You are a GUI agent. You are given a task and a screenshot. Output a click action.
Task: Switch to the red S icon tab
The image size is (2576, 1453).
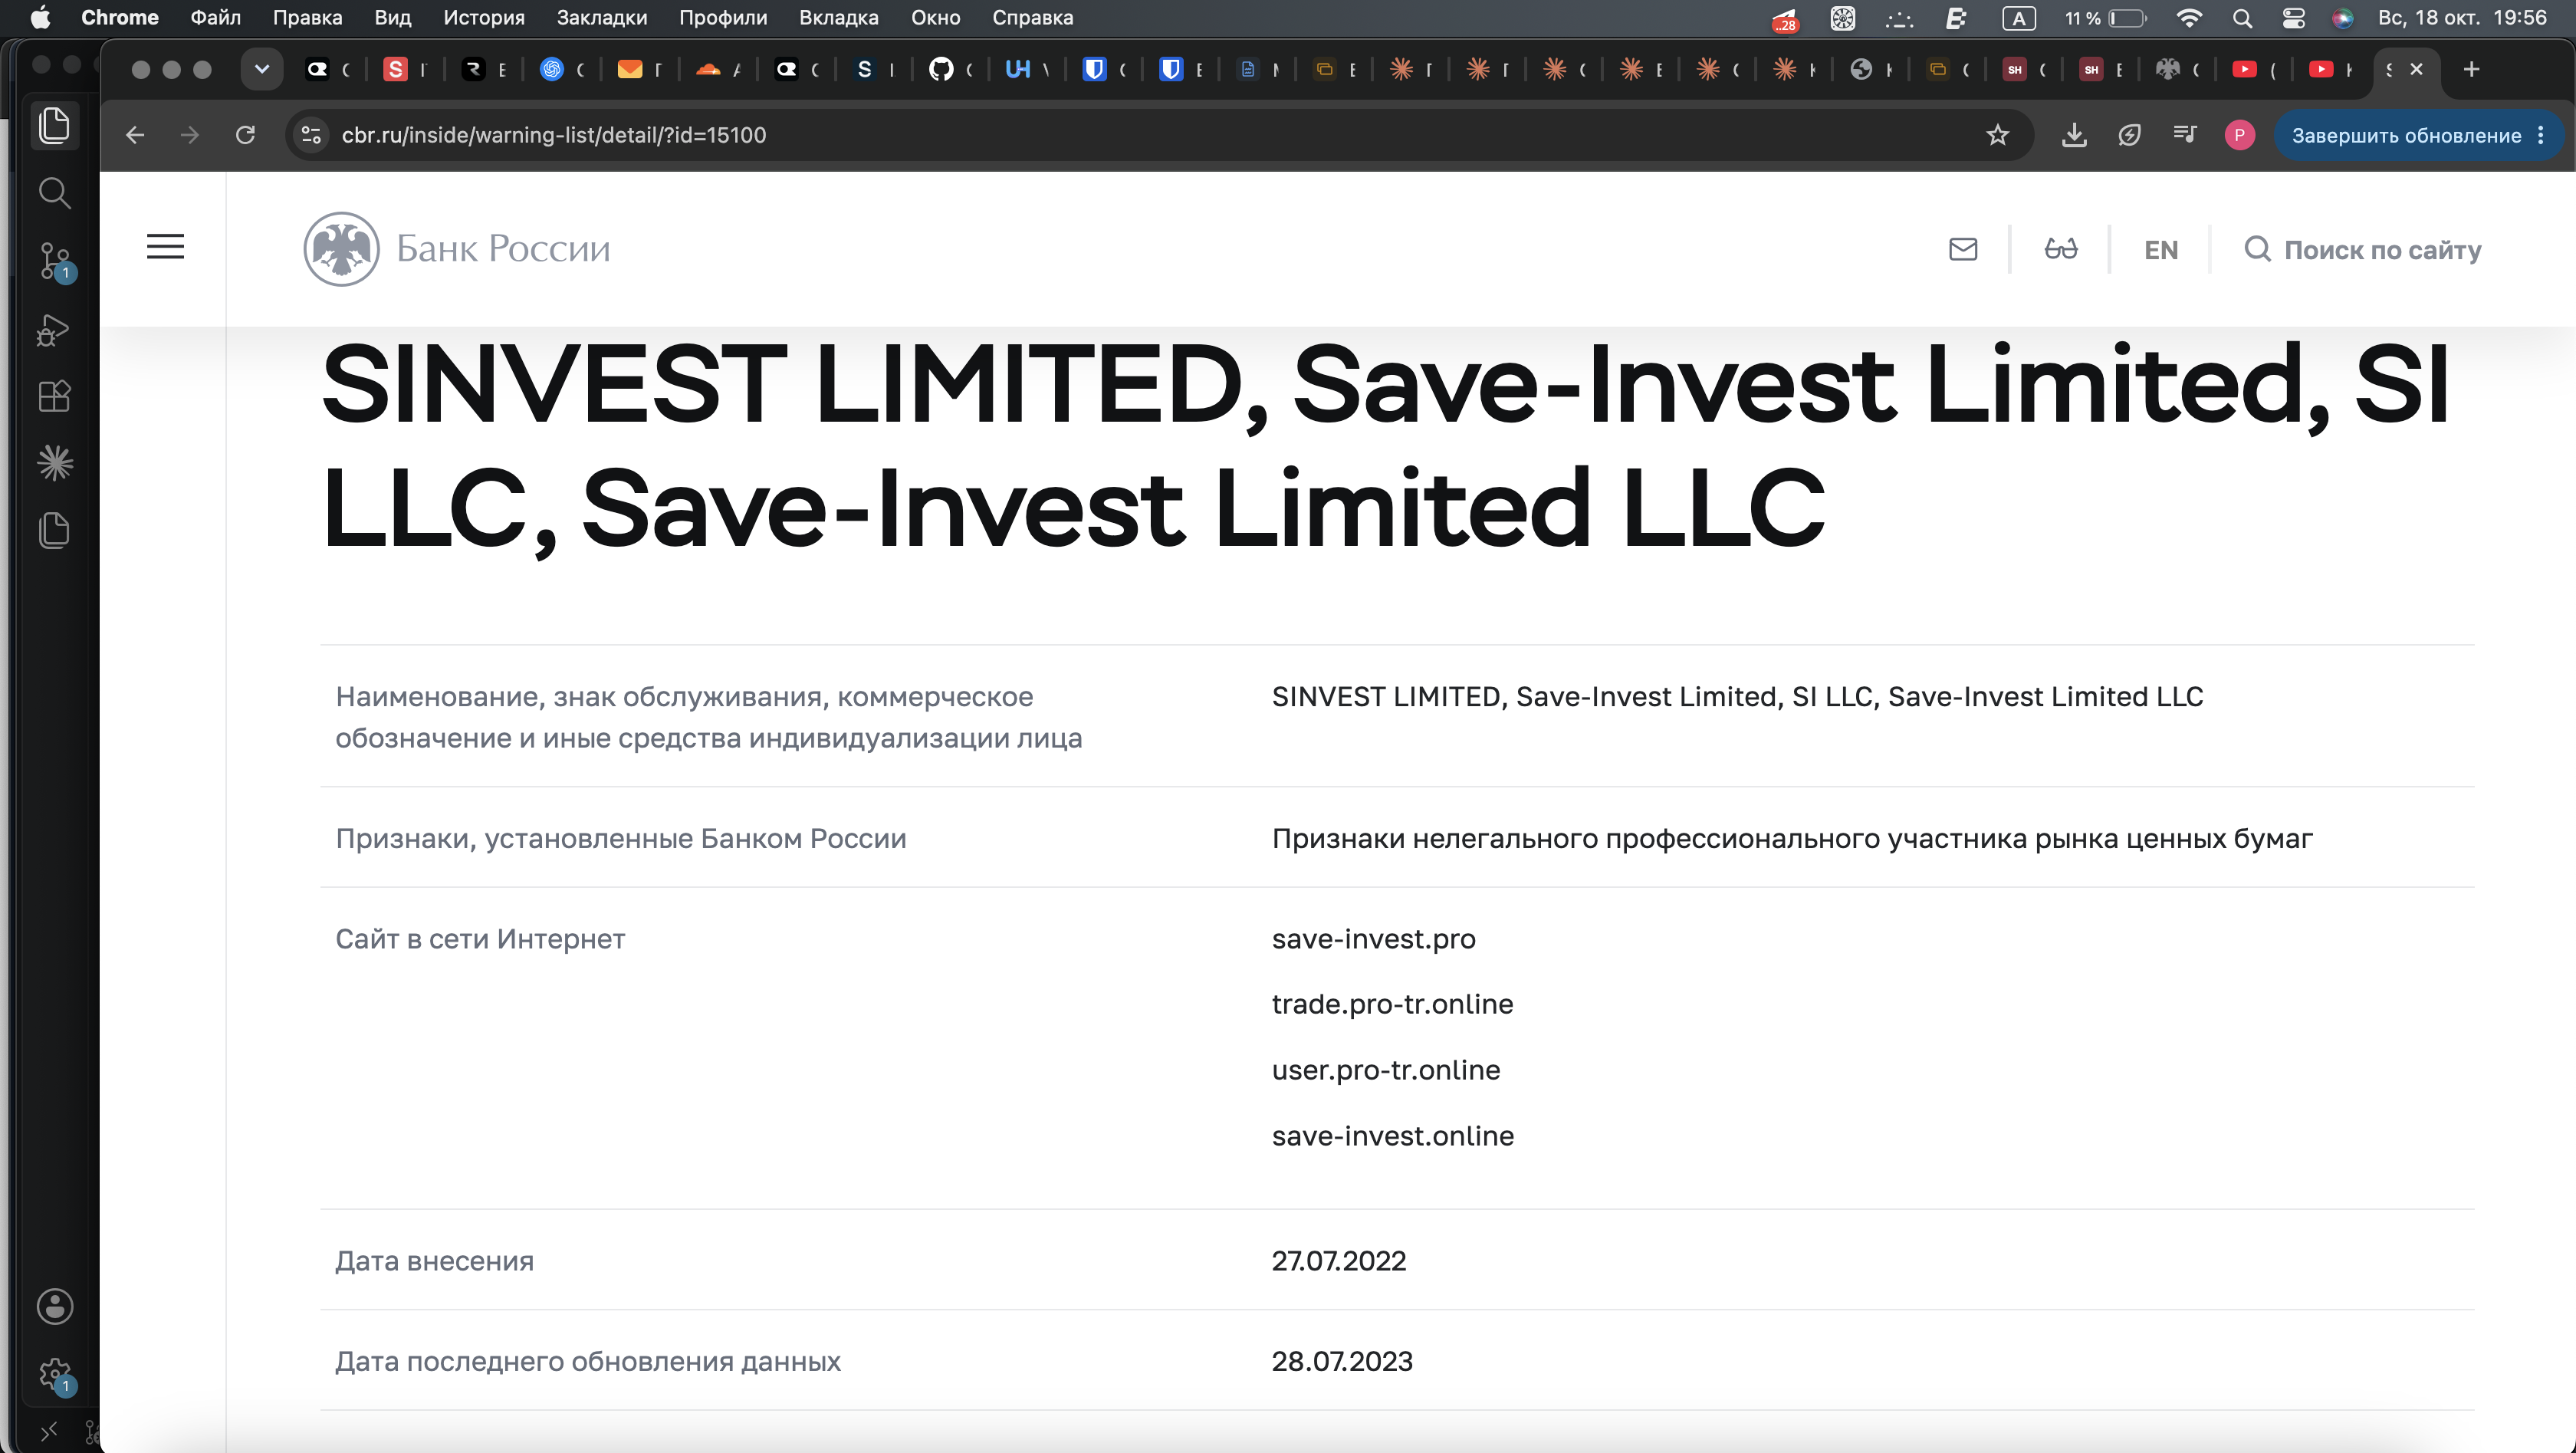(x=396, y=69)
